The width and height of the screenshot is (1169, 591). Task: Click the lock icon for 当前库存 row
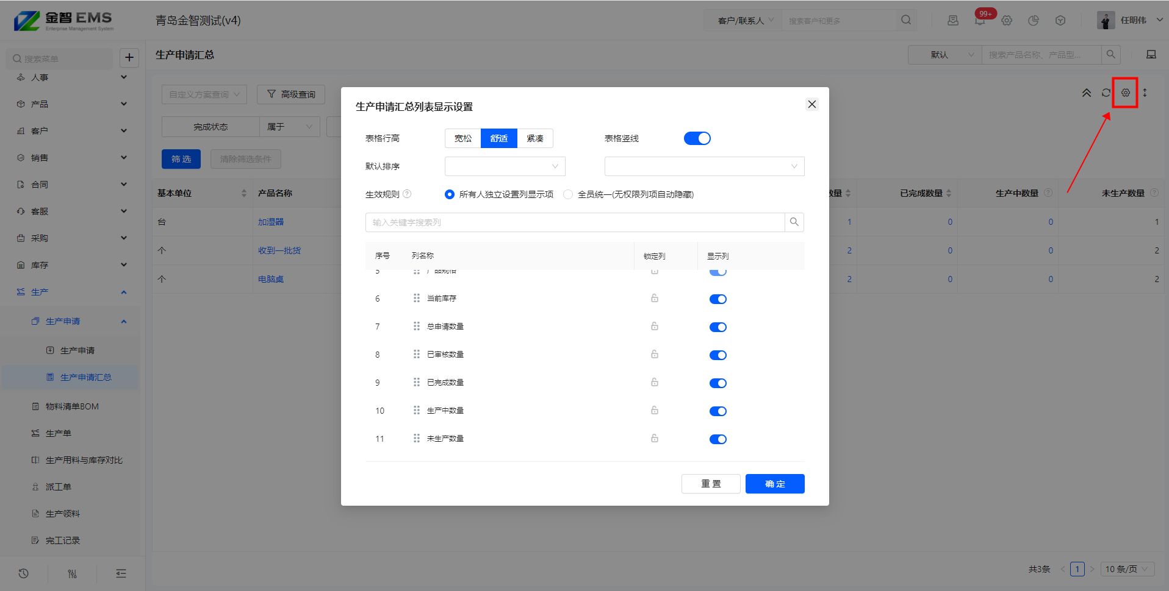[x=654, y=299]
